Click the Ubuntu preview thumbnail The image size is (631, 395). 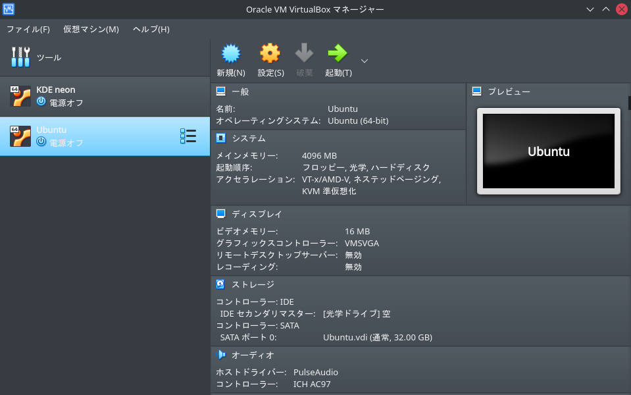tap(549, 151)
